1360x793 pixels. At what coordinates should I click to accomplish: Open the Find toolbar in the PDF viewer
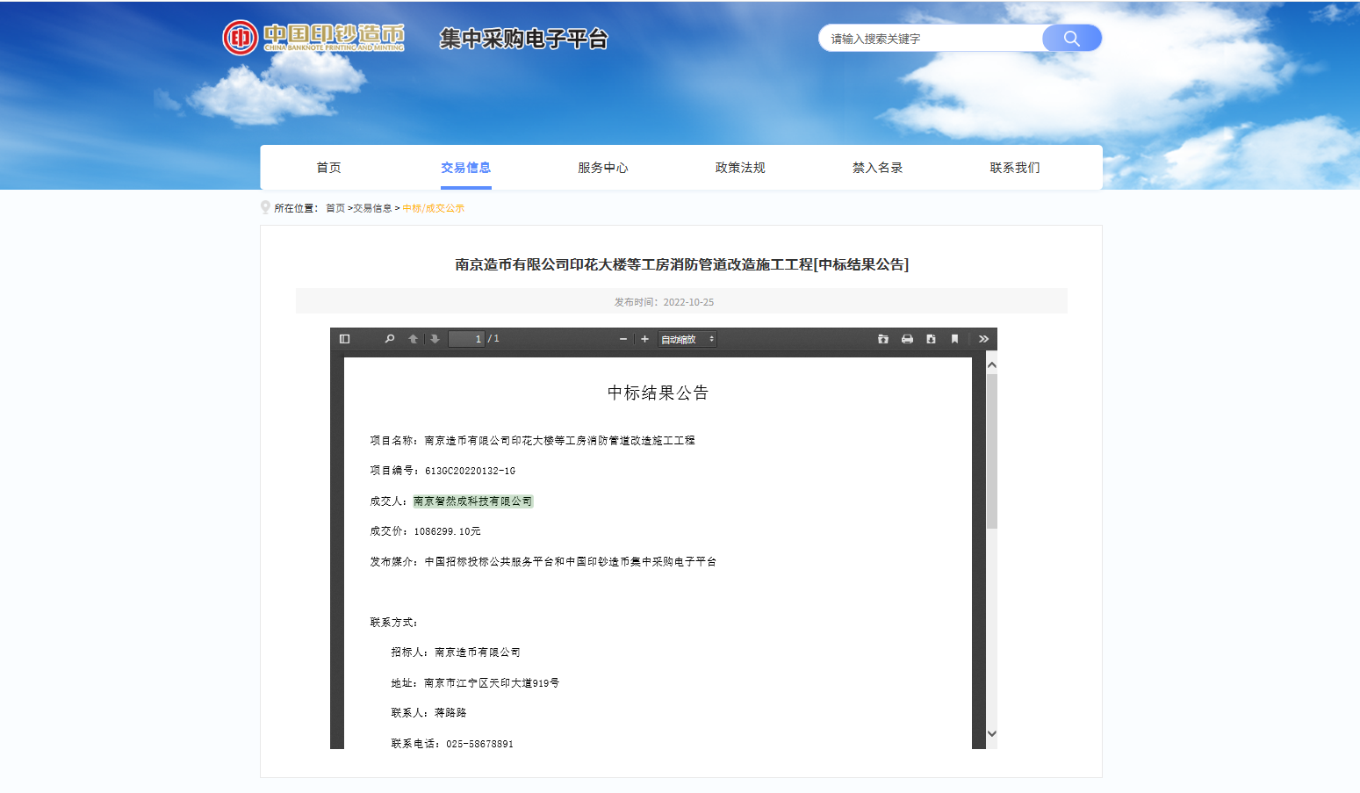click(390, 338)
